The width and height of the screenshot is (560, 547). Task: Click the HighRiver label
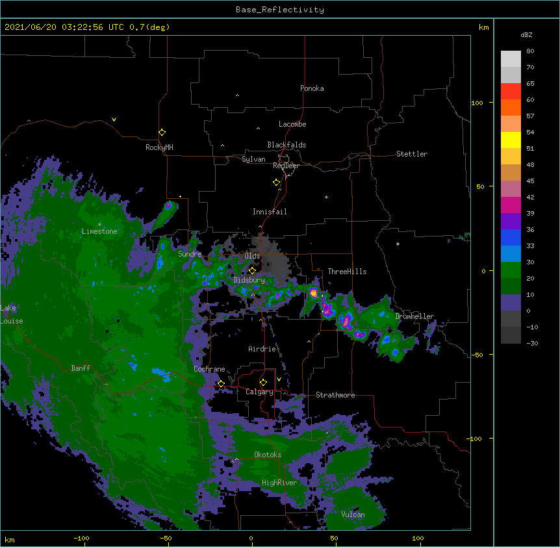(279, 483)
